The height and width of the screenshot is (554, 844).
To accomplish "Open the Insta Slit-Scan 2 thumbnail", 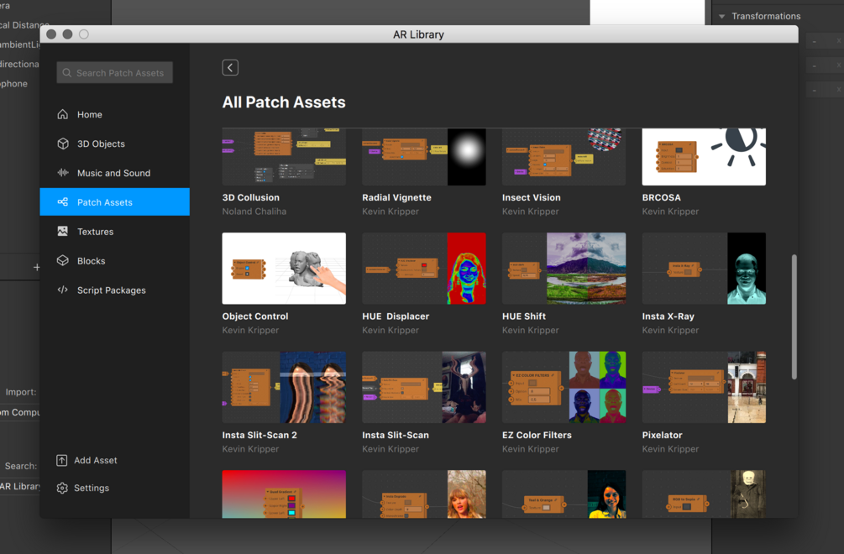I will [x=284, y=387].
